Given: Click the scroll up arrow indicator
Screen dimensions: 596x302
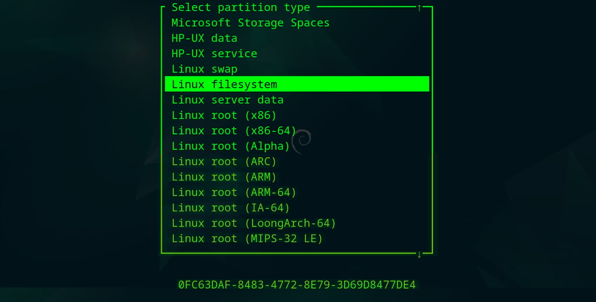Looking at the screenshot, I should pos(419,8).
